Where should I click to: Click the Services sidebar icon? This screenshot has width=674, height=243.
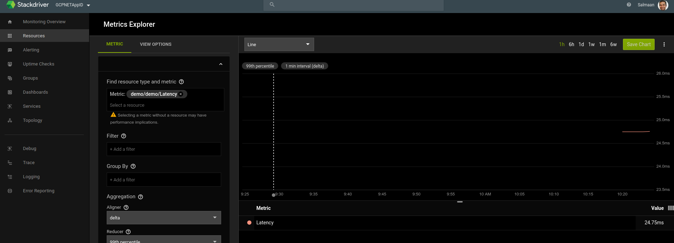pos(10,106)
